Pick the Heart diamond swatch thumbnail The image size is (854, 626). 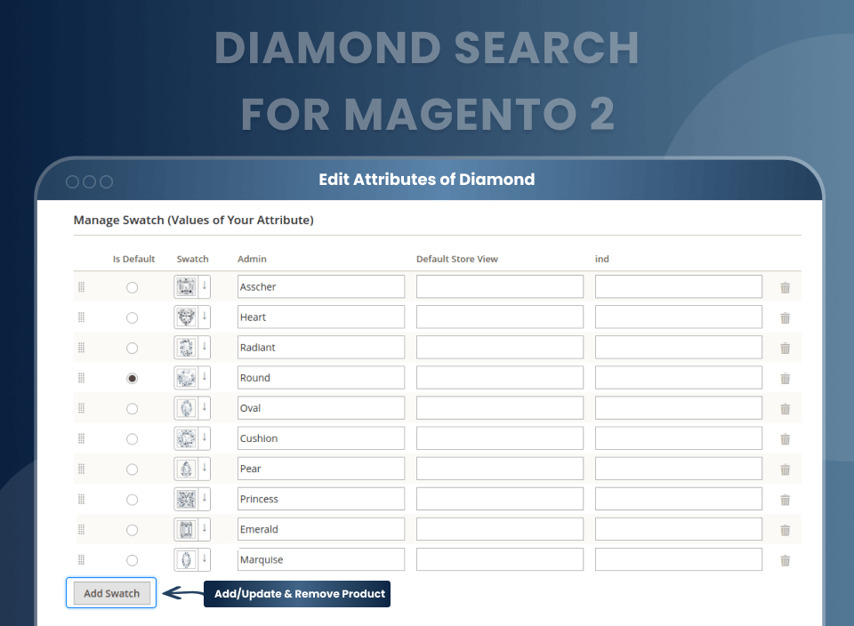tap(186, 317)
